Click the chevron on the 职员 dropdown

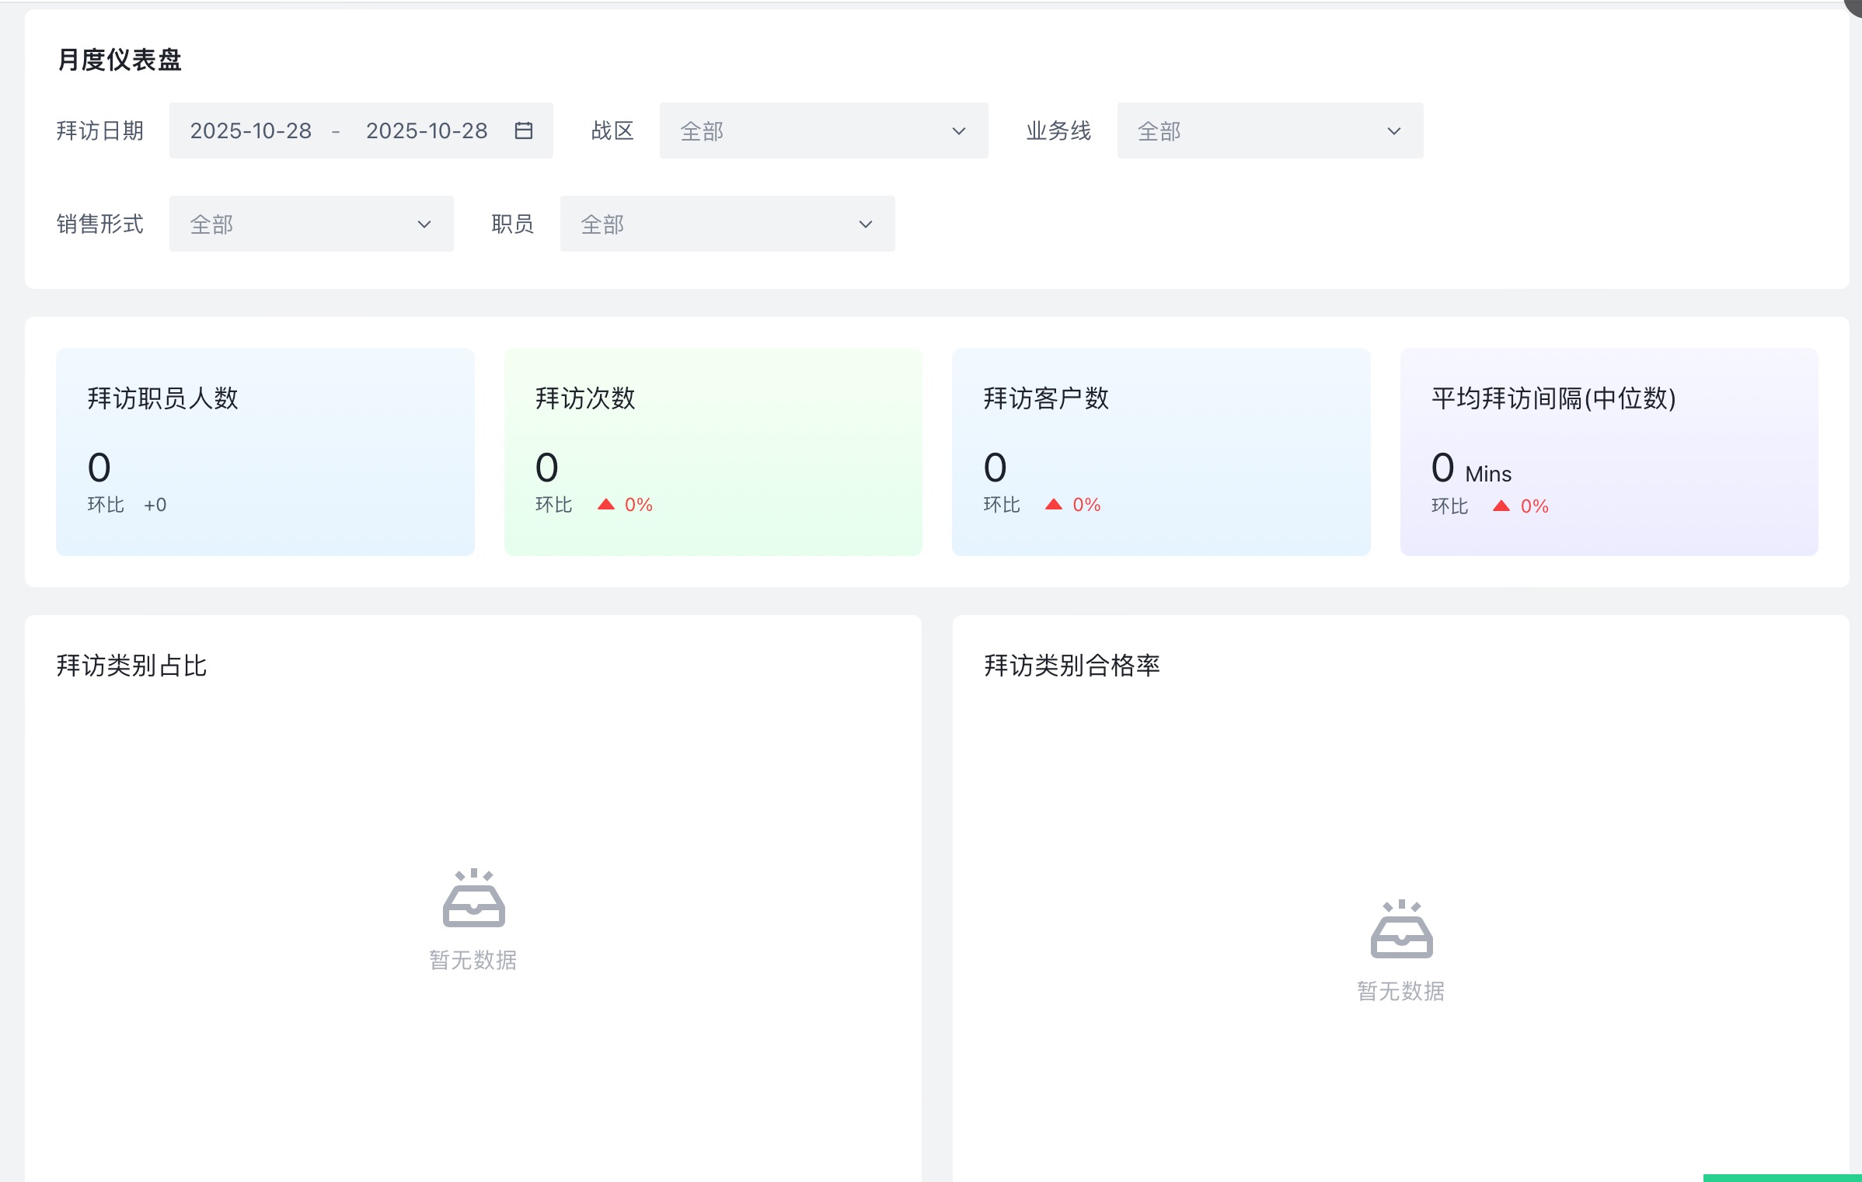pos(866,224)
